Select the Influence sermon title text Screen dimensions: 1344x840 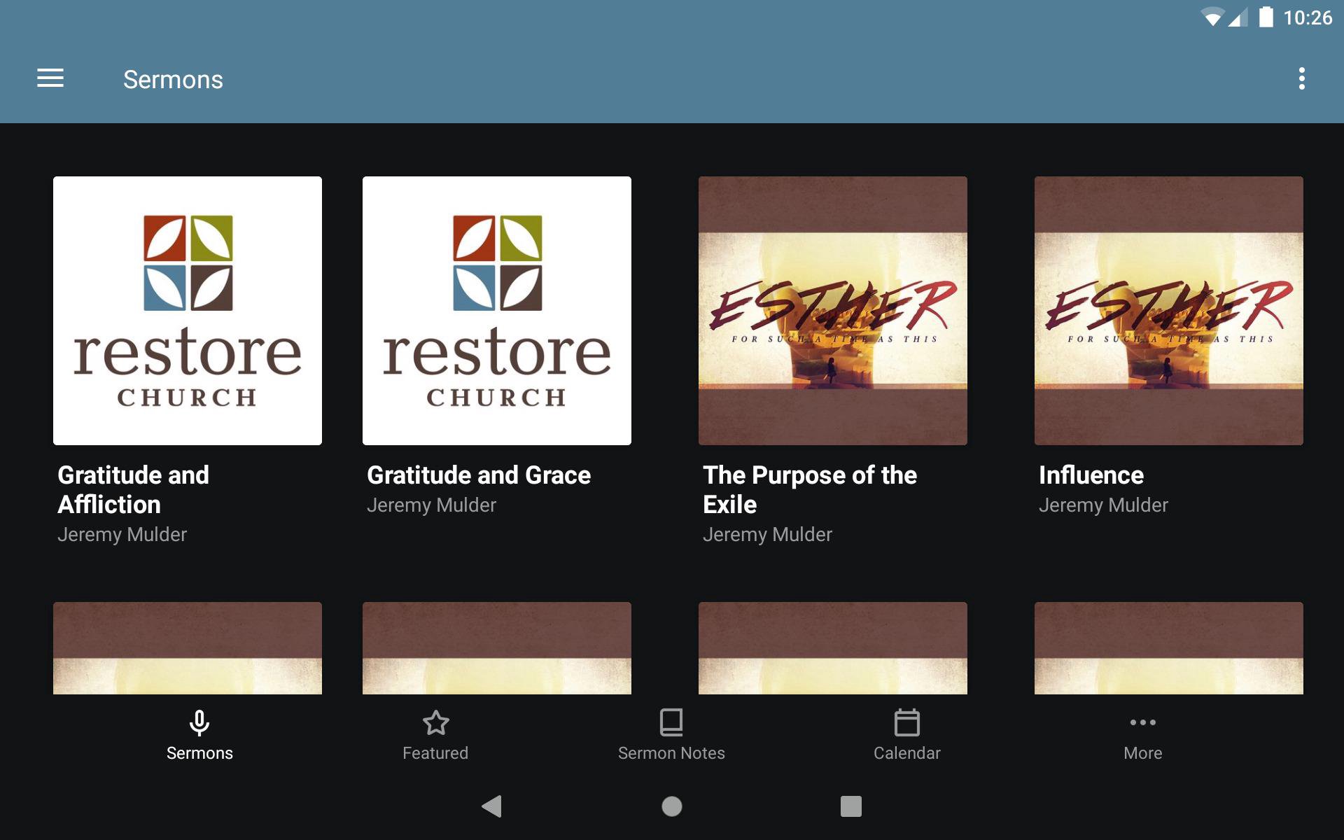(x=1091, y=475)
